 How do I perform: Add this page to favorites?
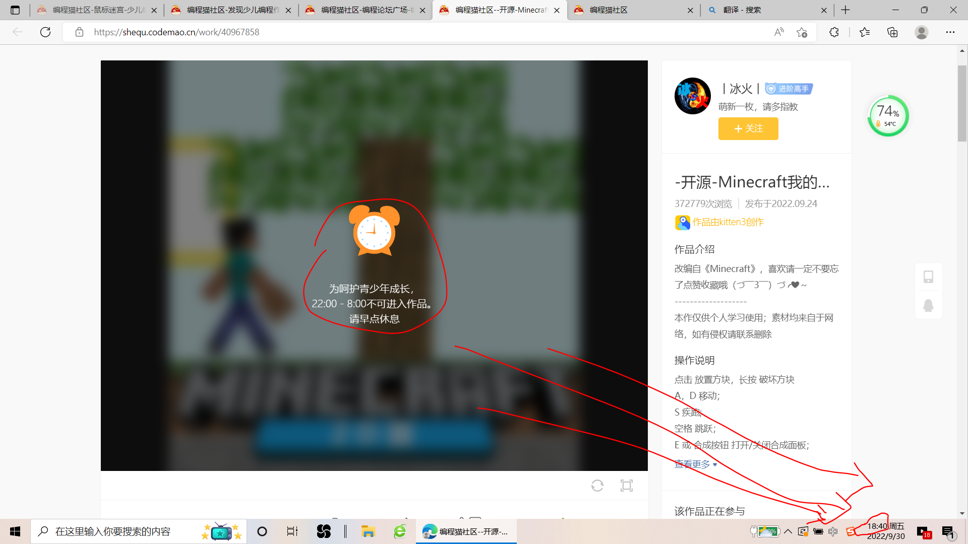coord(802,32)
